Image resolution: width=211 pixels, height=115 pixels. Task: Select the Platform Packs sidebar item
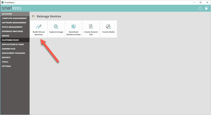[15, 40]
